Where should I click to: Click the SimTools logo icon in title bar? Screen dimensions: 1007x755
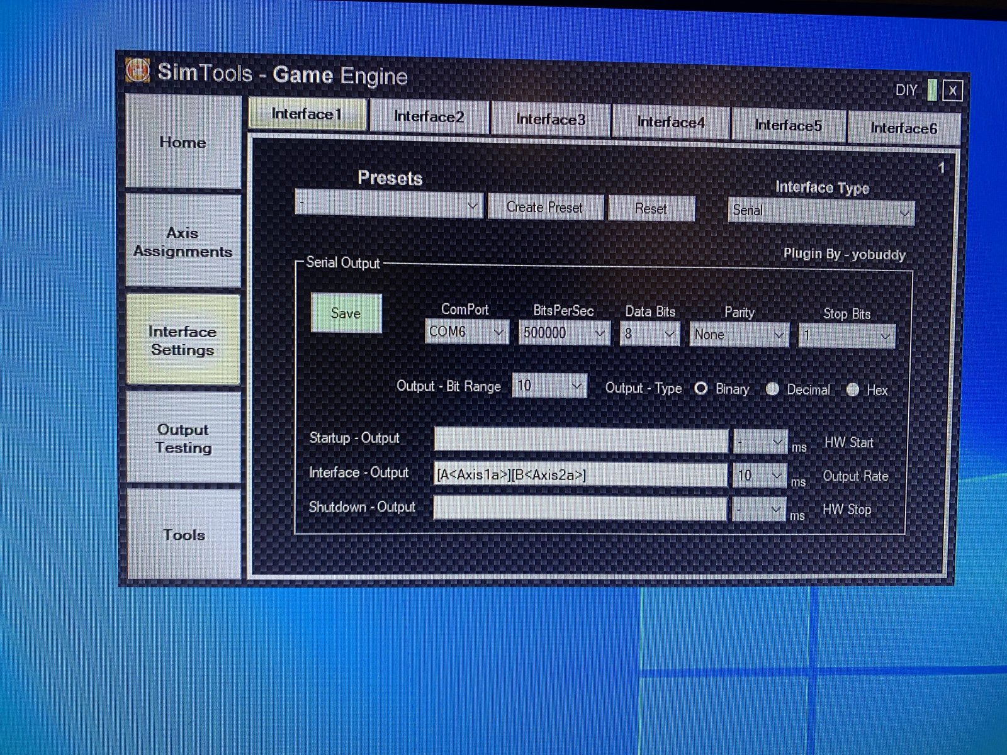[x=137, y=70]
